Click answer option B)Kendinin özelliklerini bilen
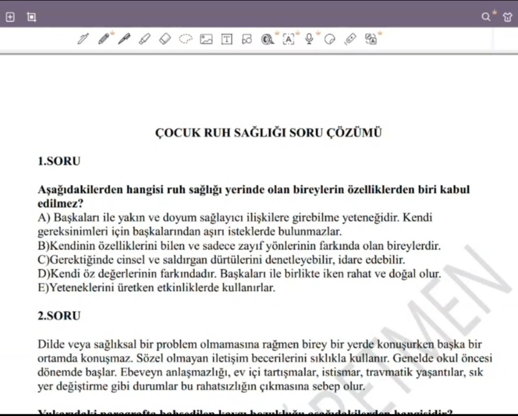The width and height of the screenshot is (518, 416). pyautogui.click(x=239, y=246)
